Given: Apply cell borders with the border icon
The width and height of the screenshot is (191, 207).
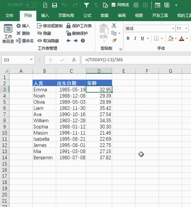Looking at the screenshot, I should click(156, 38).
